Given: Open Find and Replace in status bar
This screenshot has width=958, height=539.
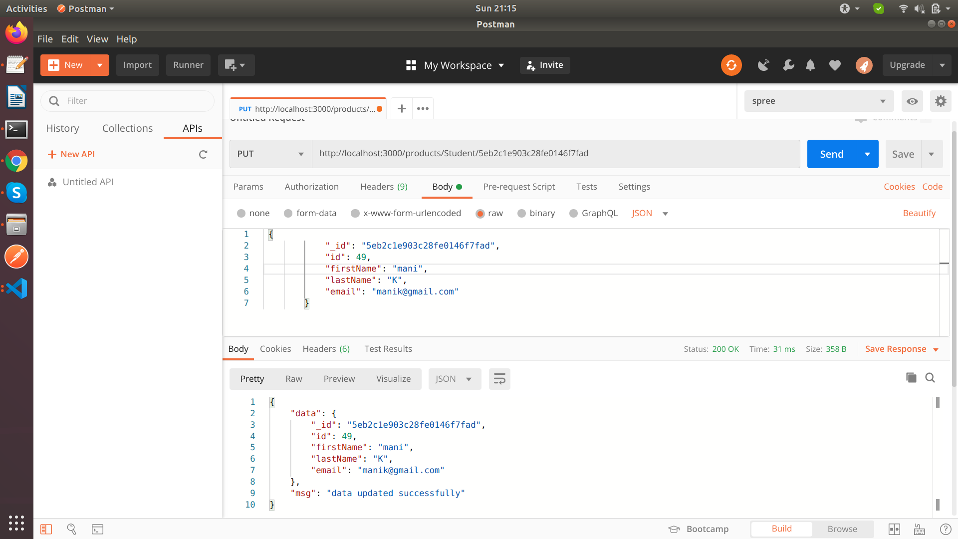Looking at the screenshot, I should point(71,529).
